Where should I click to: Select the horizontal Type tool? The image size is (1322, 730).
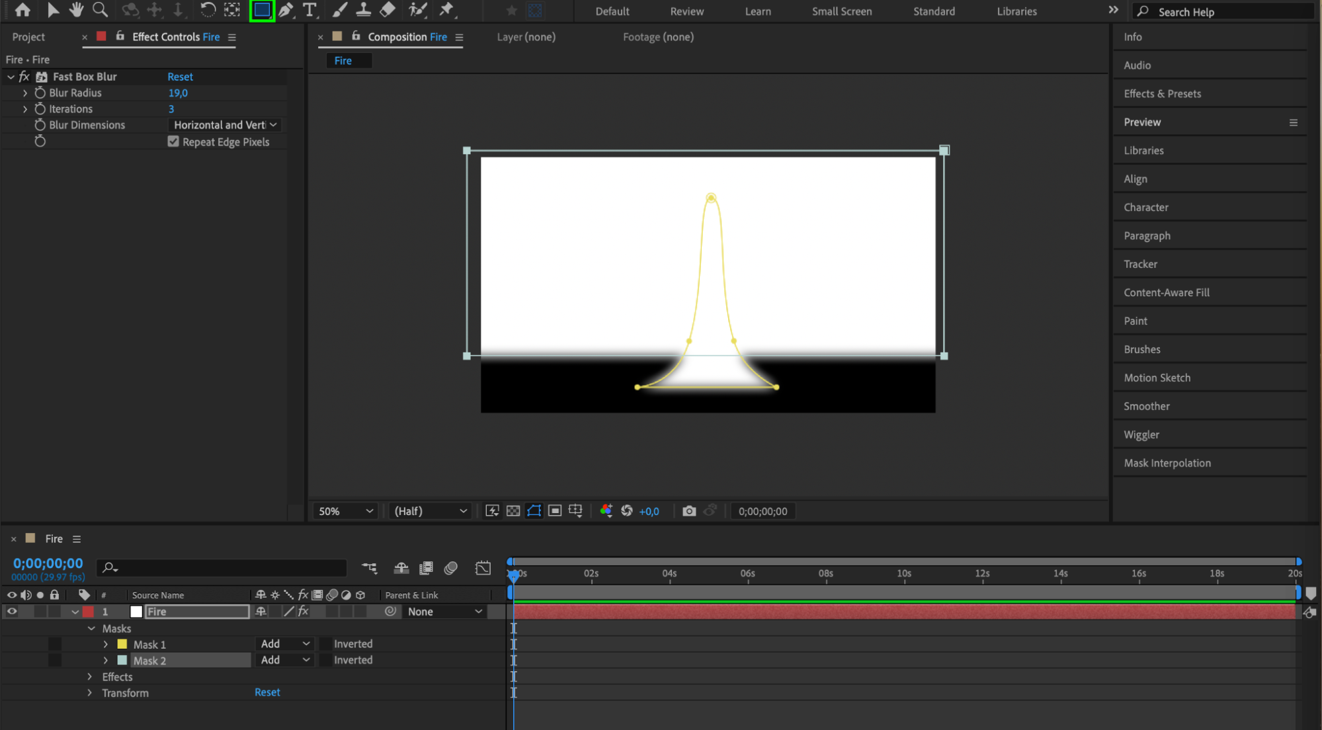coord(310,10)
